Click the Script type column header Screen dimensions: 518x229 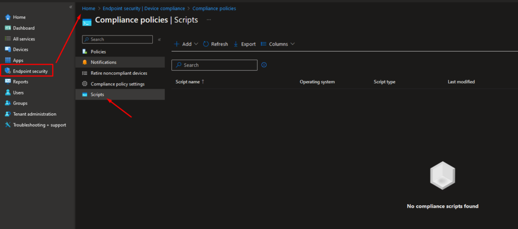[384, 82]
